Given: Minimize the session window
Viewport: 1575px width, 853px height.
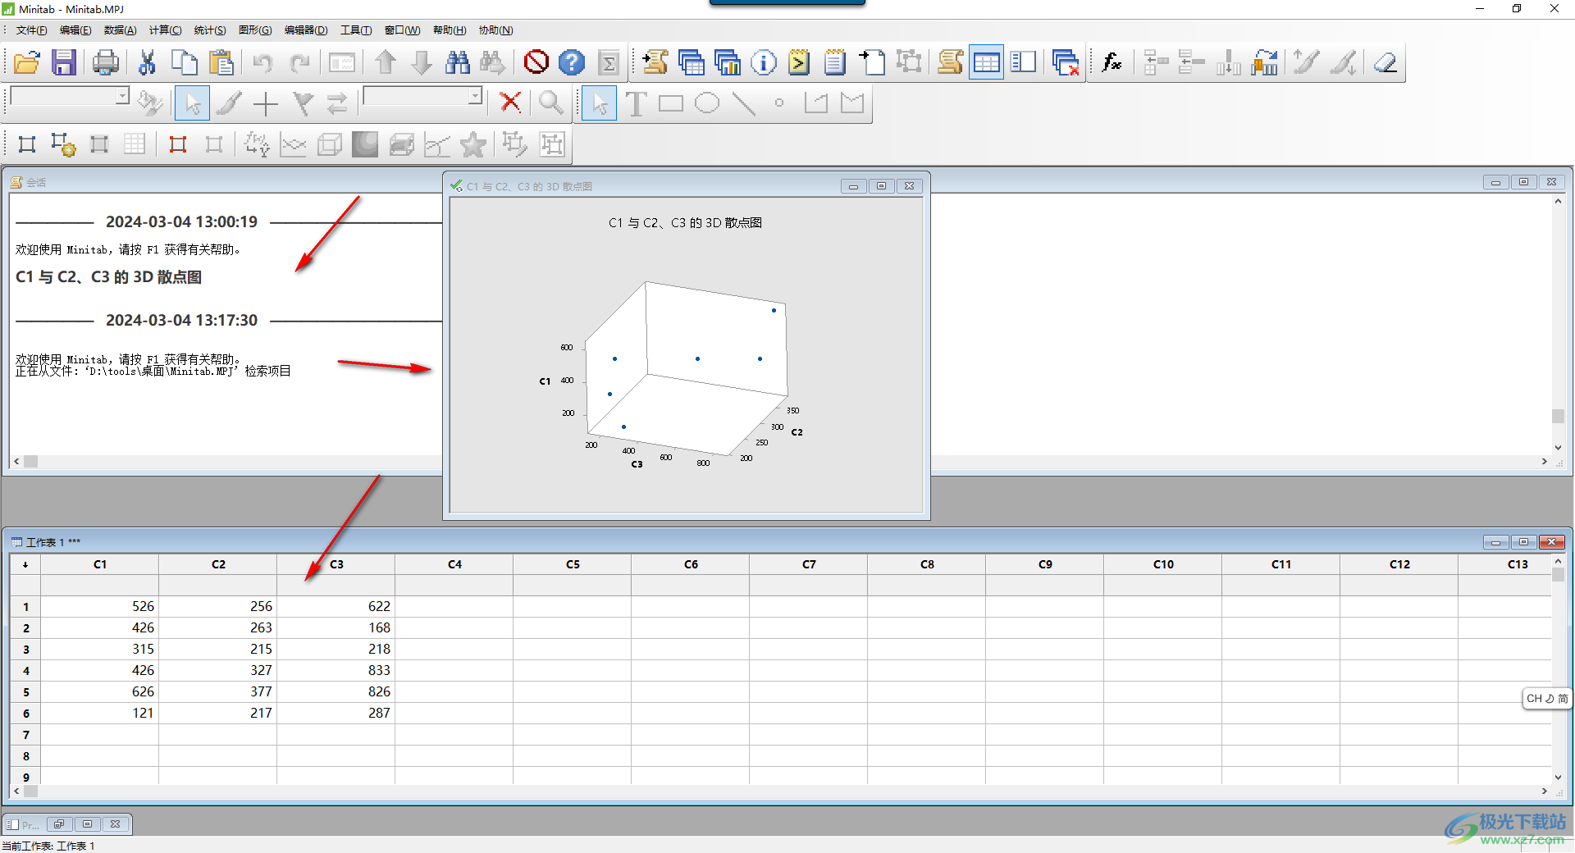Looking at the screenshot, I should [x=1495, y=182].
